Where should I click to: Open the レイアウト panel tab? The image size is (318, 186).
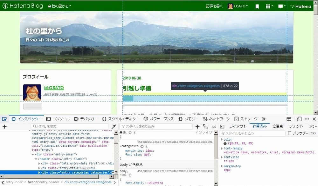(x=238, y=126)
